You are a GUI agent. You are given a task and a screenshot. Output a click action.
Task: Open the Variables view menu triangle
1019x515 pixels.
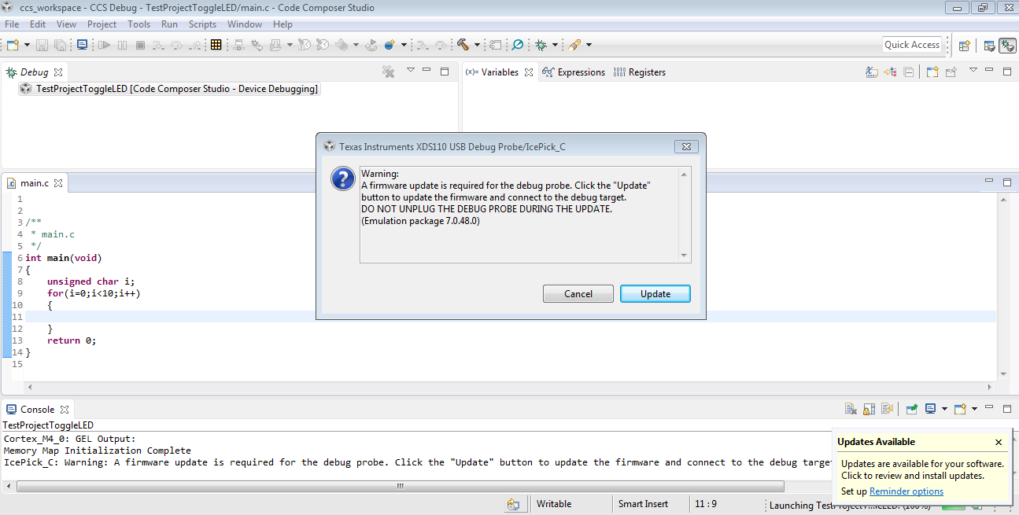coord(973,70)
